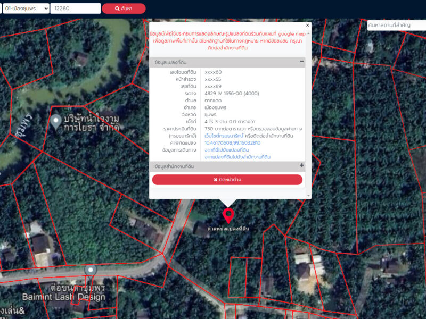Click the Baimint Lash Design map label
This screenshot has height=319, width=426.
pyautogui.click(x=63, y=297)
